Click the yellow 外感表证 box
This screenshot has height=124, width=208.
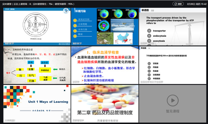tap(45, 70)
